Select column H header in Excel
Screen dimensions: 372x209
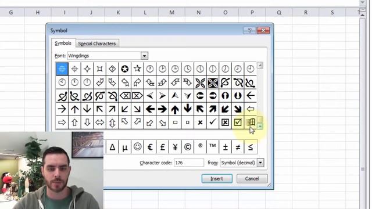[37, 13]
